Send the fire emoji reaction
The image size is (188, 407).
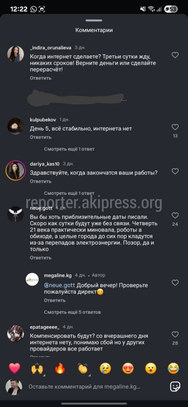[60, 368]
